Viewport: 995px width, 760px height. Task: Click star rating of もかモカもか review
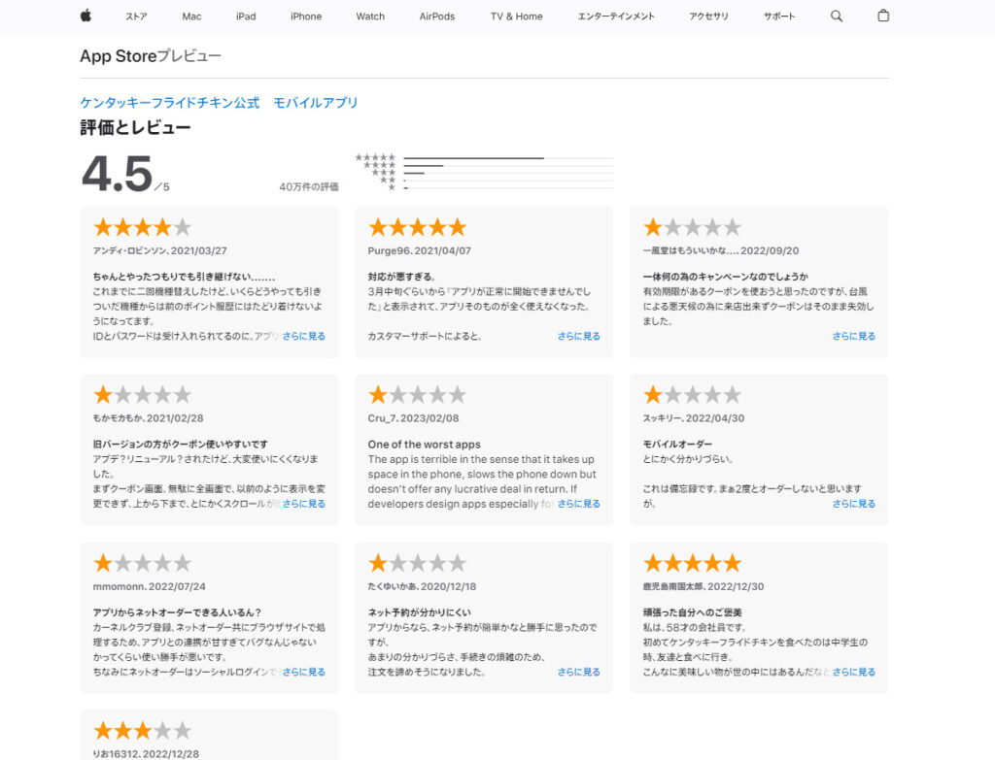tap(142, 395)
